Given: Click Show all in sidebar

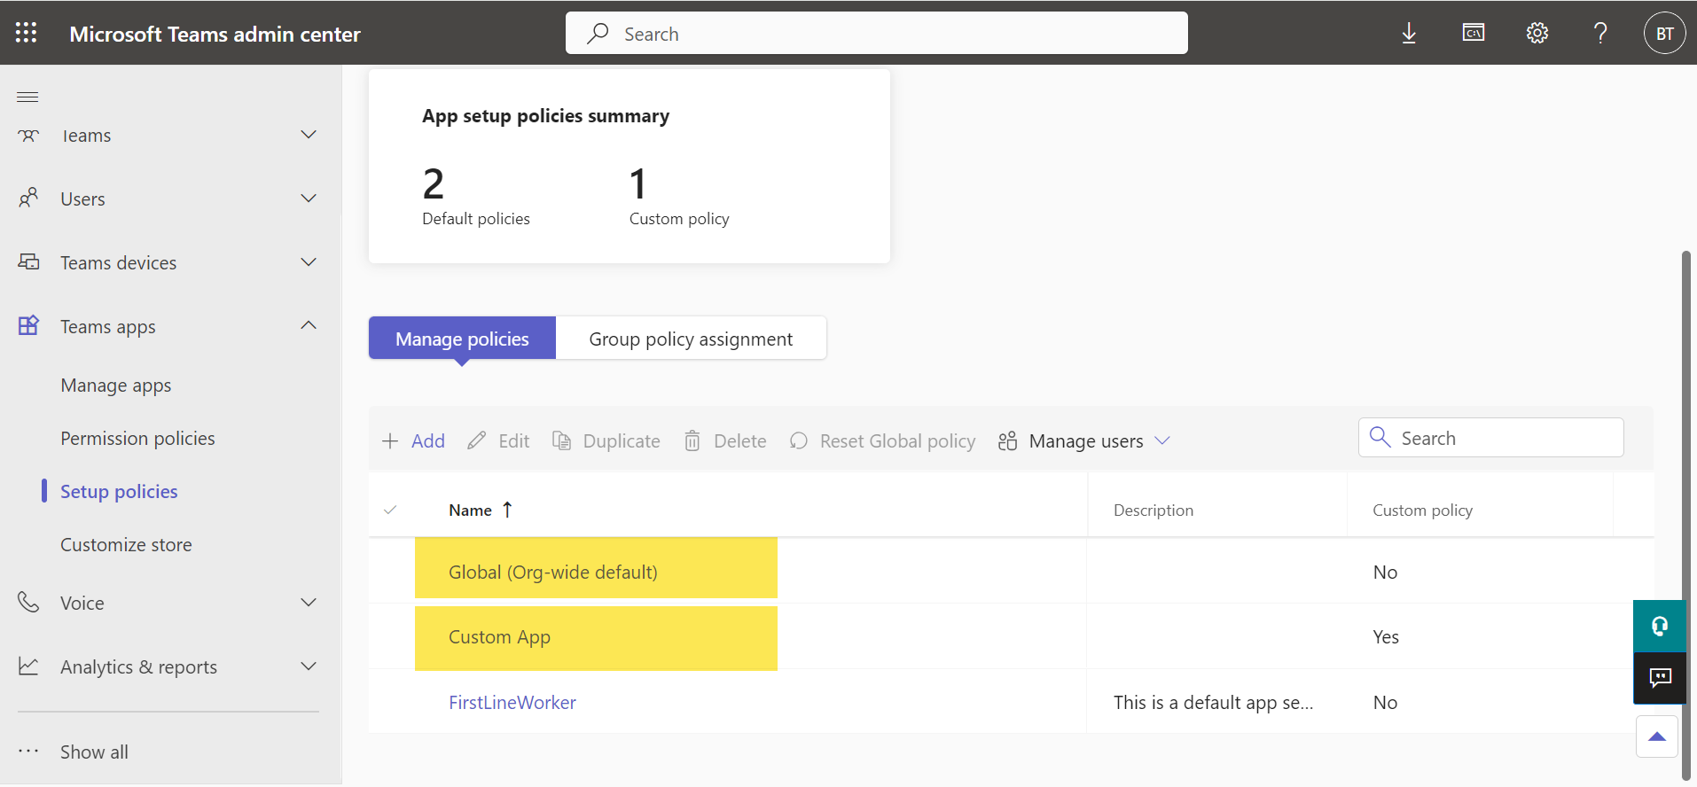Looking at the screenshot, I should pos(94,752).
